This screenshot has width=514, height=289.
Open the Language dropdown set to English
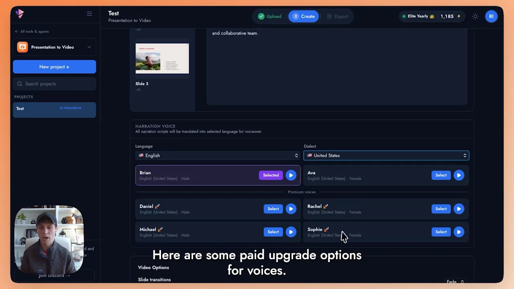[x=218, y=155]
